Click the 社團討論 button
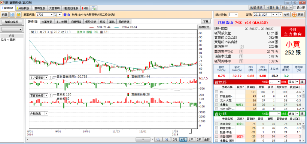Viewport: 307px width, 144px height. tap(272, 7)
